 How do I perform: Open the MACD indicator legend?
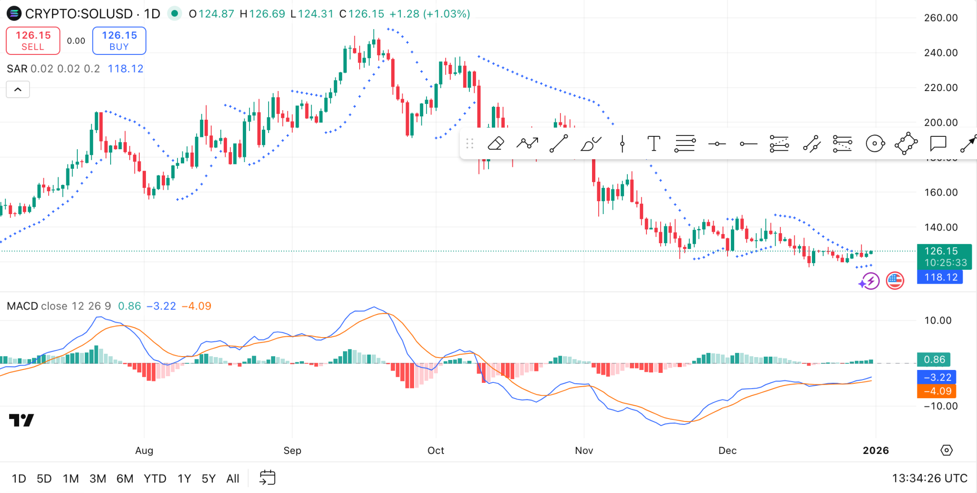(22, 306)
